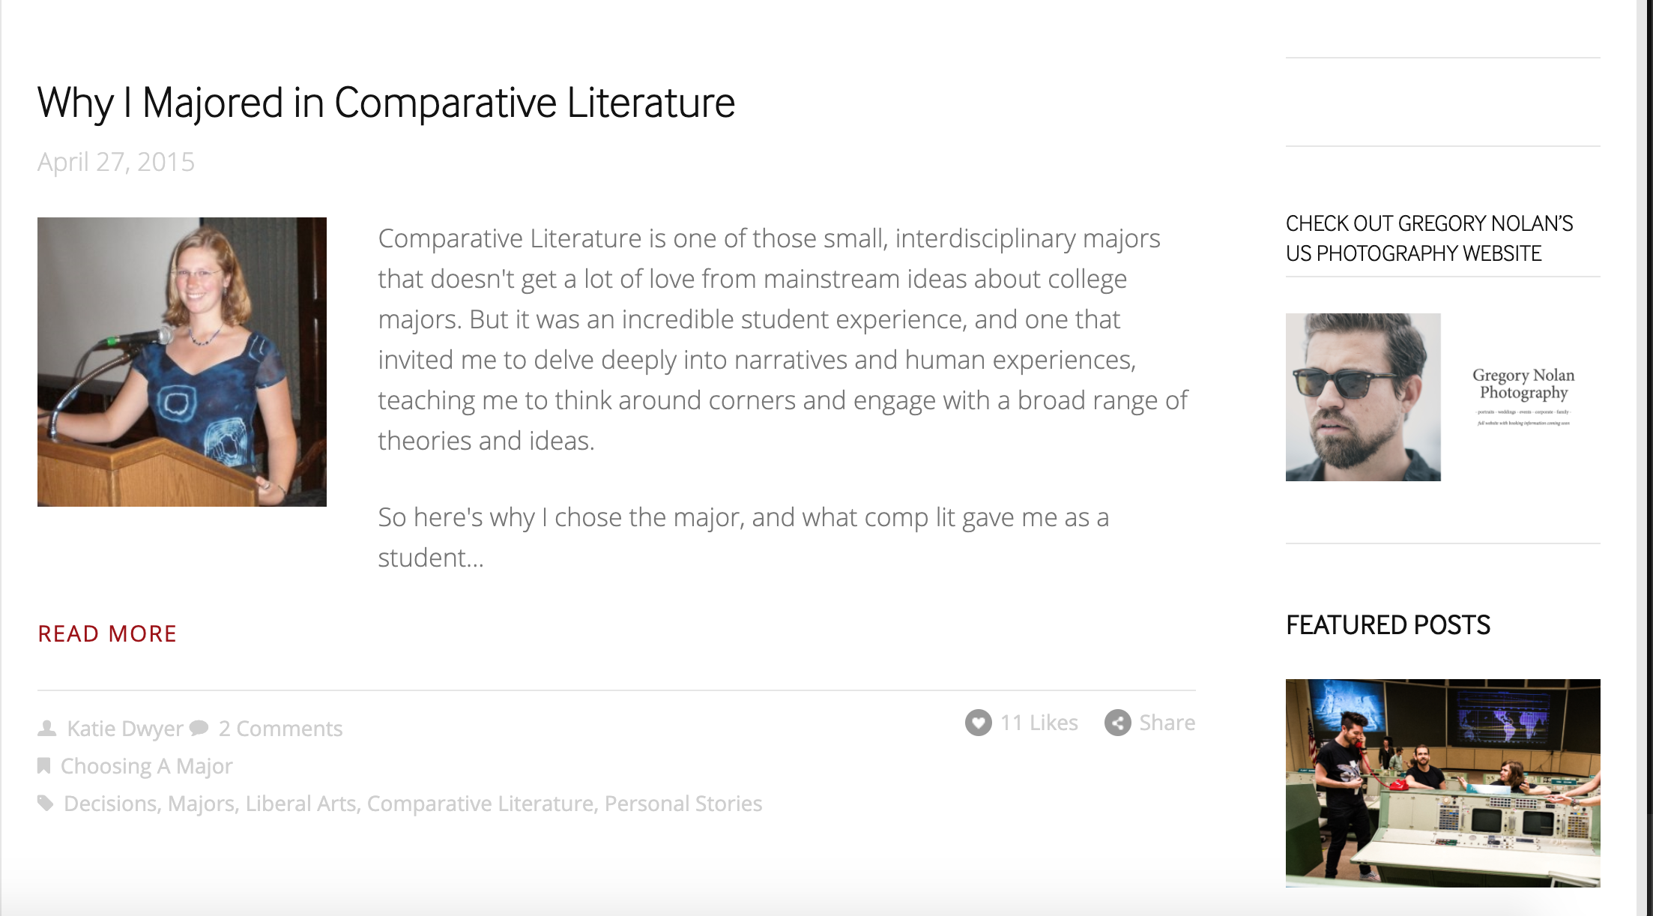
Task: Open the READ MORE link
Action: (x=107, y=634)
